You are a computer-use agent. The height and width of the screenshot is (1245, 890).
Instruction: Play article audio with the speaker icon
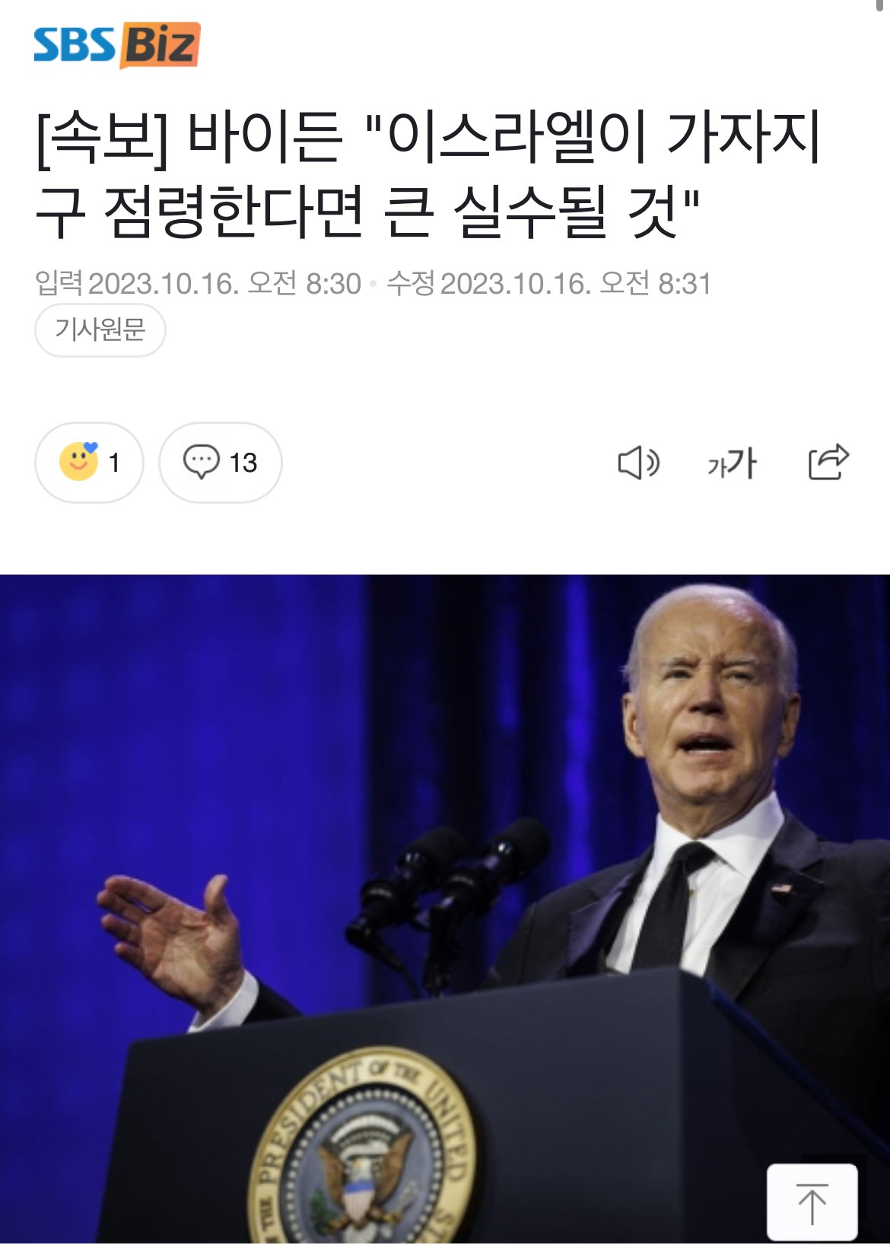(x=638, y=463)
